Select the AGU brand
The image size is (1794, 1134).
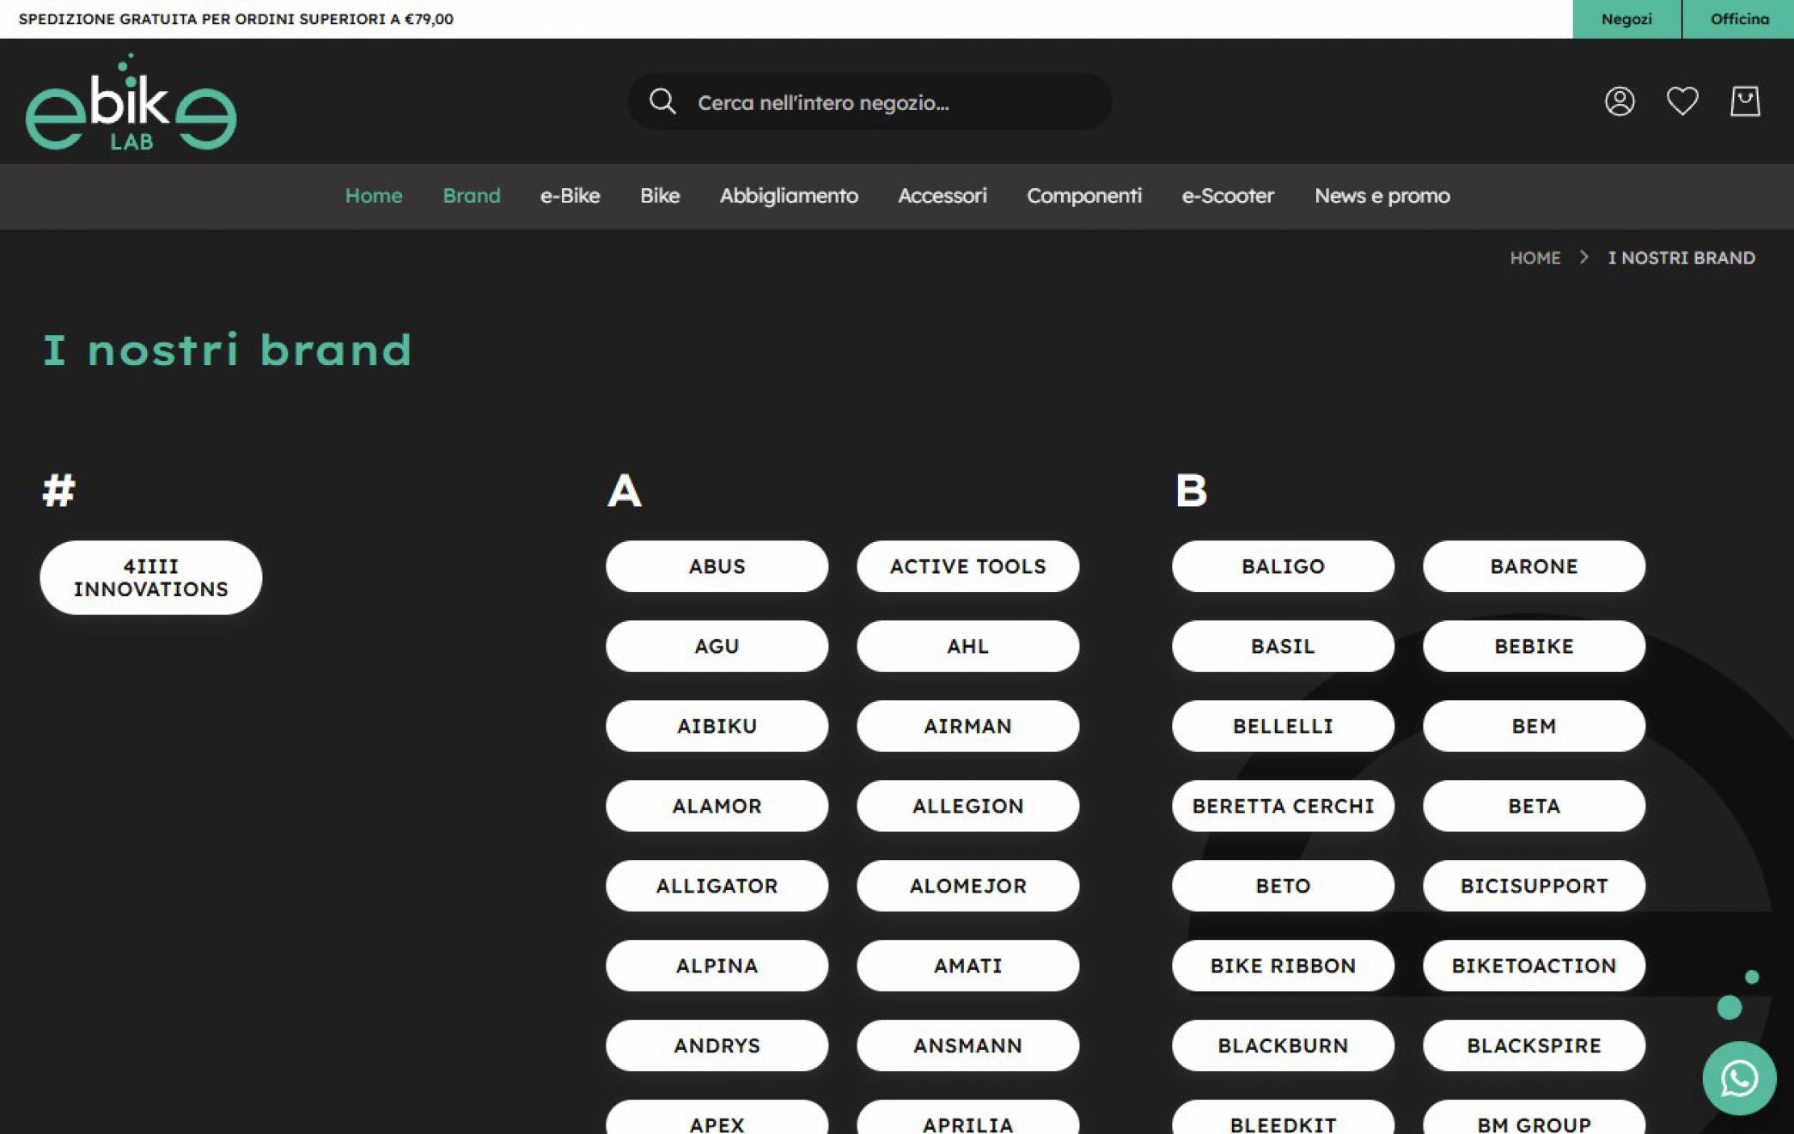(717, 646)
